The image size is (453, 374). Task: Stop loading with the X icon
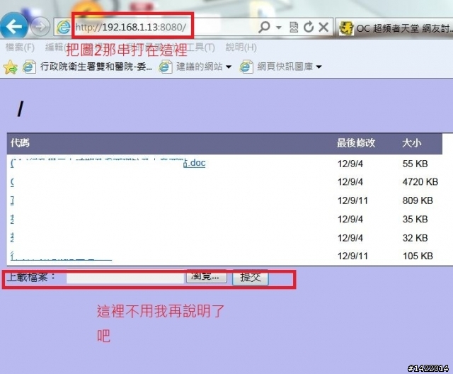(x=323, y=27)
